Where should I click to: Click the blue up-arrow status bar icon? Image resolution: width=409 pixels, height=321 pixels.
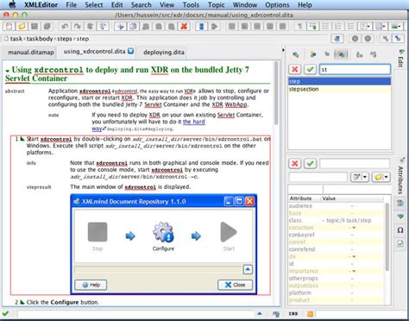pyautogui.click(x=260, y=313)
